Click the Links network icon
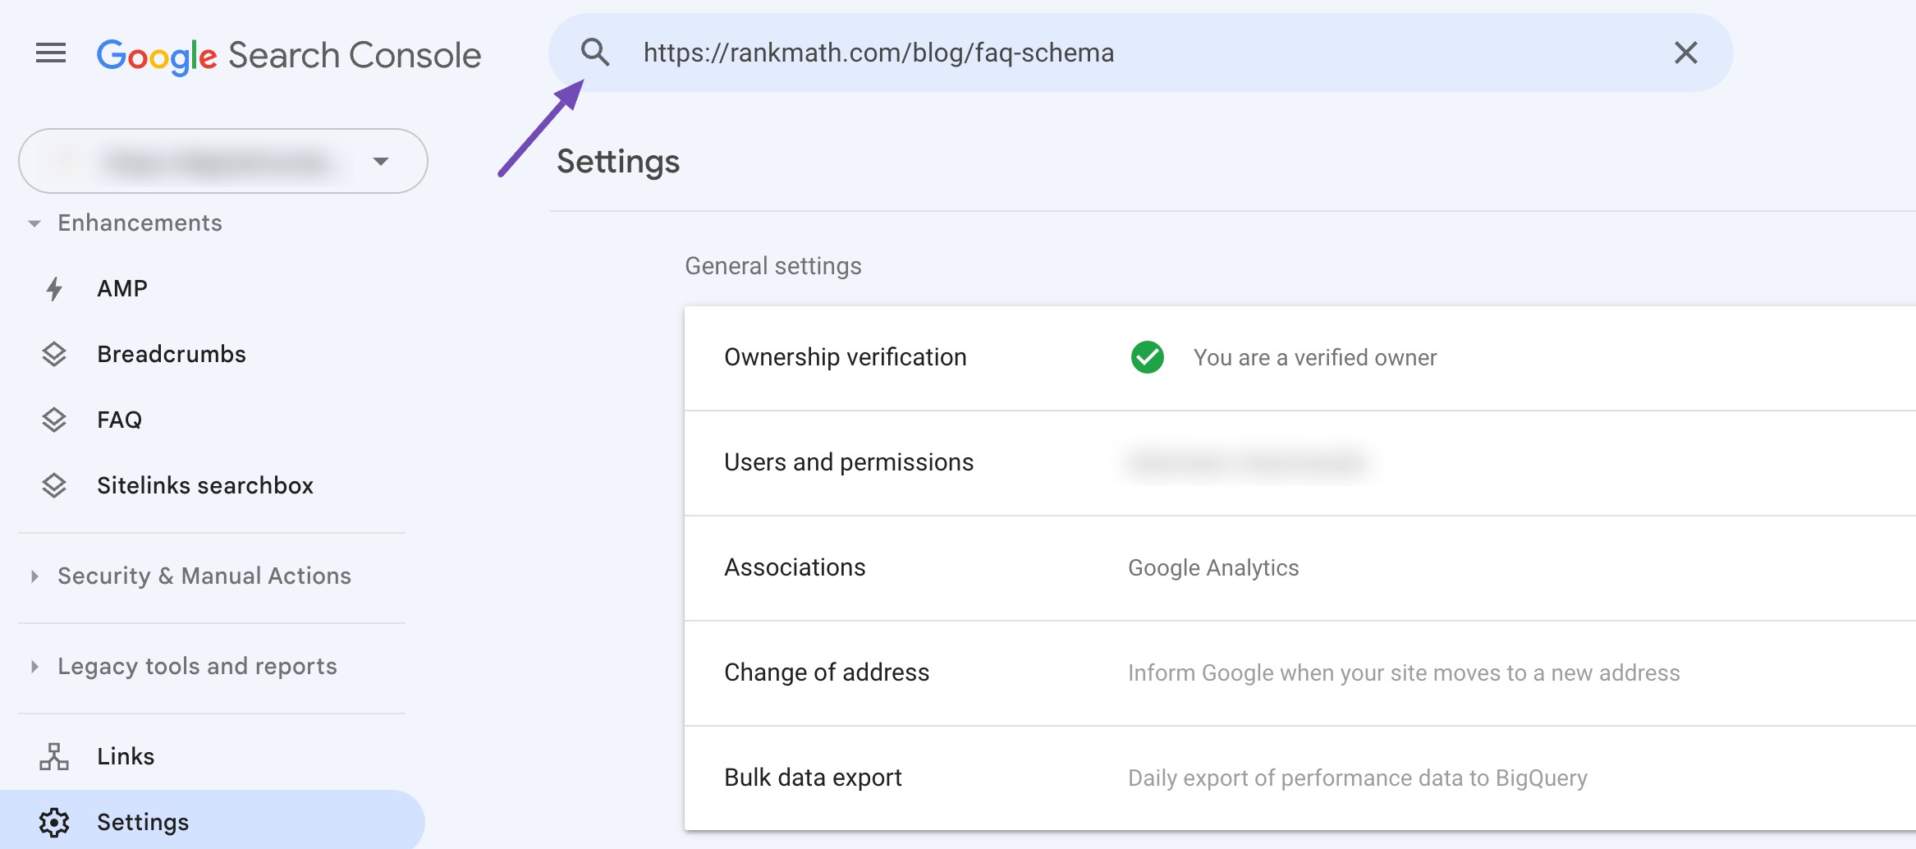The width and height of the screenshot is (1916, 849). (54, 756)
